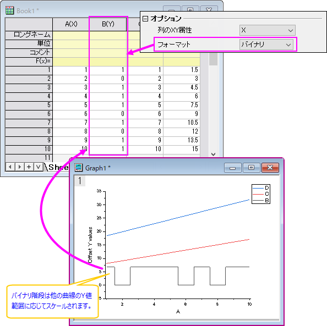The image size is (327, 326).
Task: Click the ロングネーム row label
Action: [29, 35]
